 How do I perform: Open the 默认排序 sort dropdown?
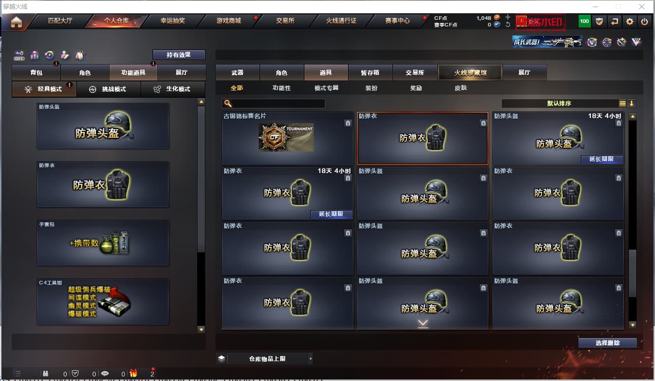point(559,103)
